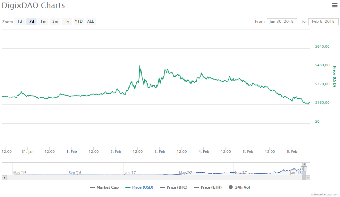340x197 pixels.
Task: Switch zoom to 1m
Action: pyautogui.click(x=43, y=21)
